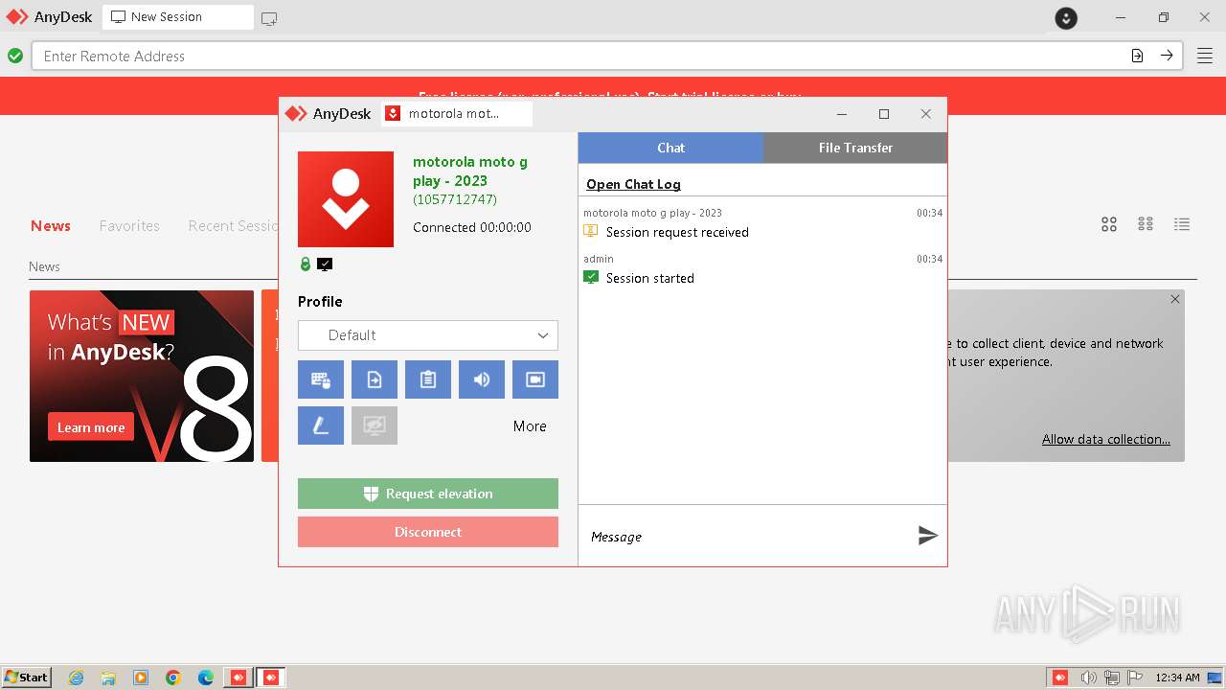The width and height of the screenshot is (1226, 690).
Task: Toggle keyboard and mouse control permission
Action: 321,379
